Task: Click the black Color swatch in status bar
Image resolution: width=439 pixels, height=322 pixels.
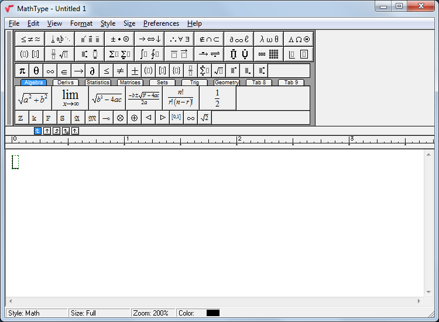Action: coord(213,313)
